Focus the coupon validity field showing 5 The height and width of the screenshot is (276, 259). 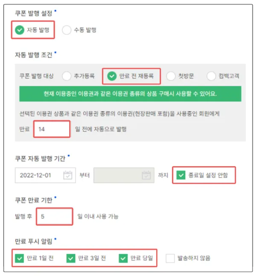54,216
